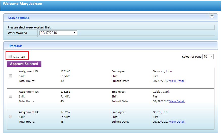222x134 pixels.
Task: Open View Detail for assignment 178251
Action: pyautogui.click(x=177, y=101)
